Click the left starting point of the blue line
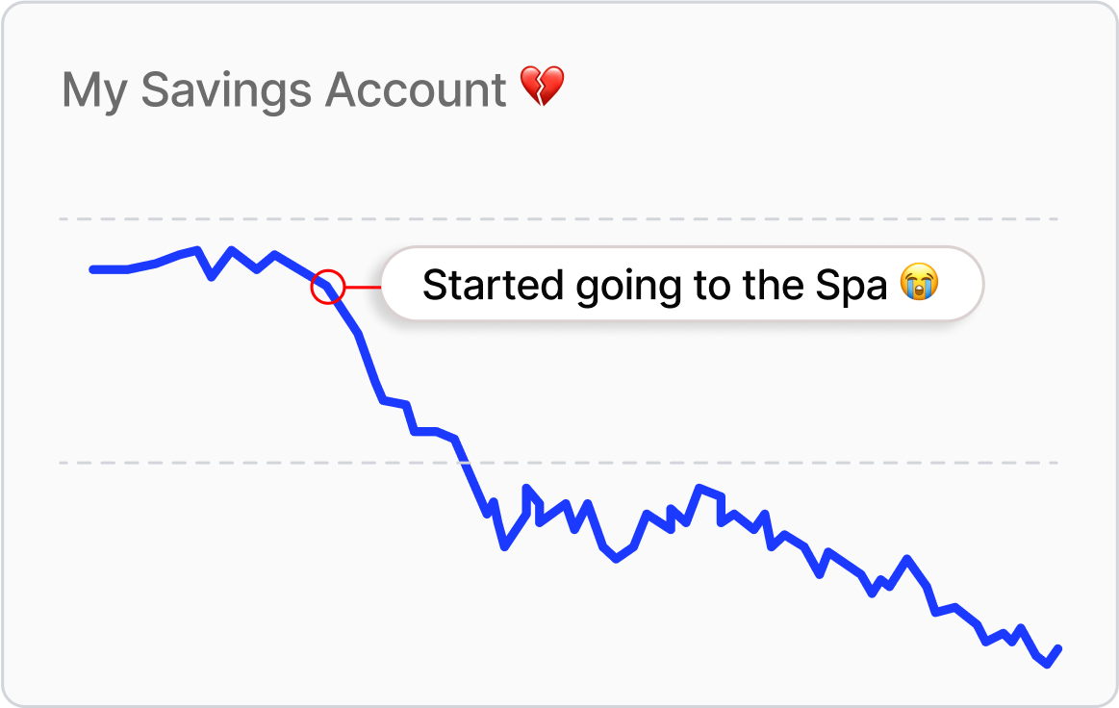Image resolution: width=1119 pixels, height=708 pixels. [93, 269]
